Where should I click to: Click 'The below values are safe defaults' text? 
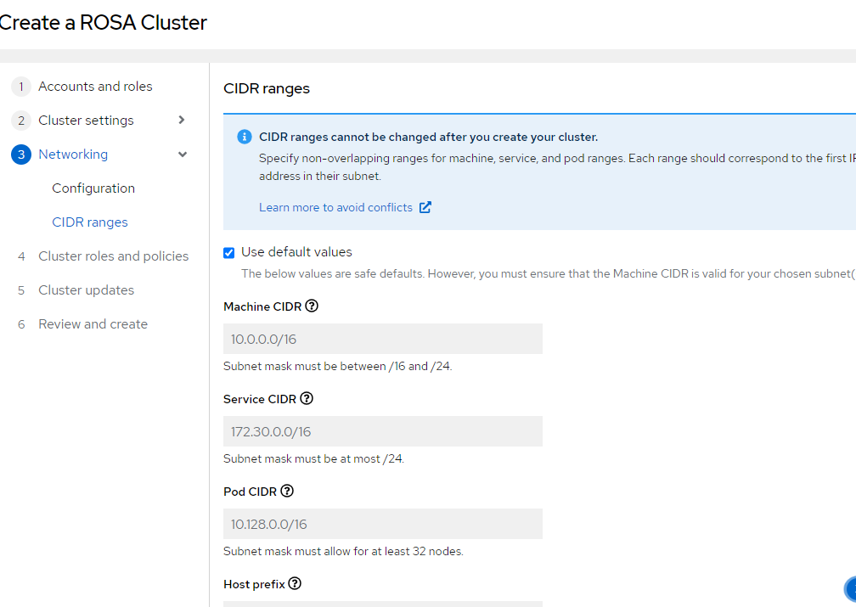(x=548, y=273)
